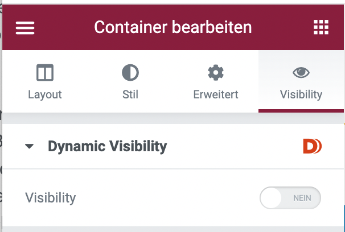Click the orange Dynamic.ooo logo icon

[x=312, y=146]
